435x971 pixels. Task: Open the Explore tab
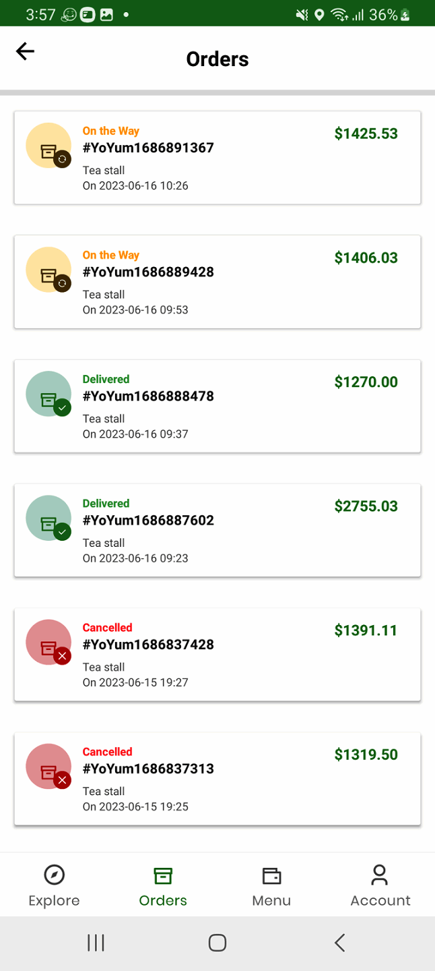54,886
